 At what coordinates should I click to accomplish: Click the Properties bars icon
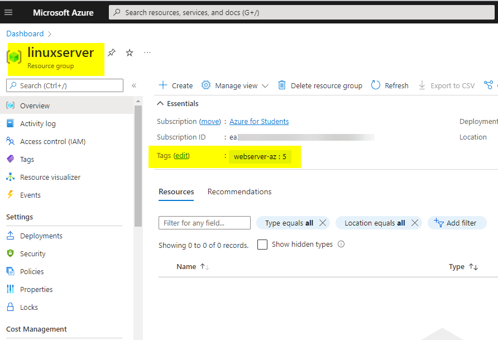click(x=10, y=289)
